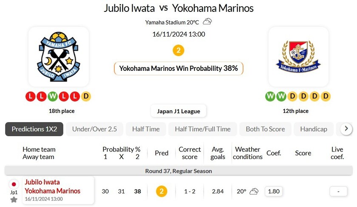Click the 1.80 coefficient button
The height and width of the screenshot is (207, 357).
point(274,191)
